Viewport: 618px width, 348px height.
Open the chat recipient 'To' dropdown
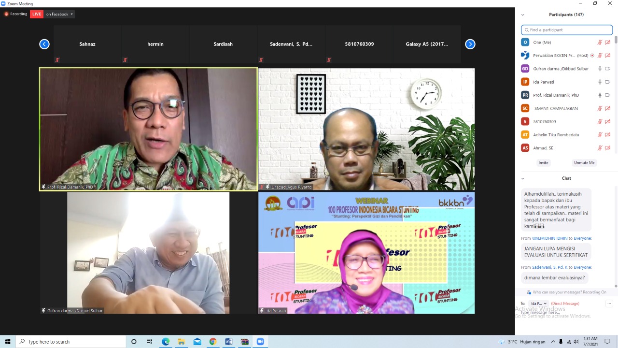point(538,304)
